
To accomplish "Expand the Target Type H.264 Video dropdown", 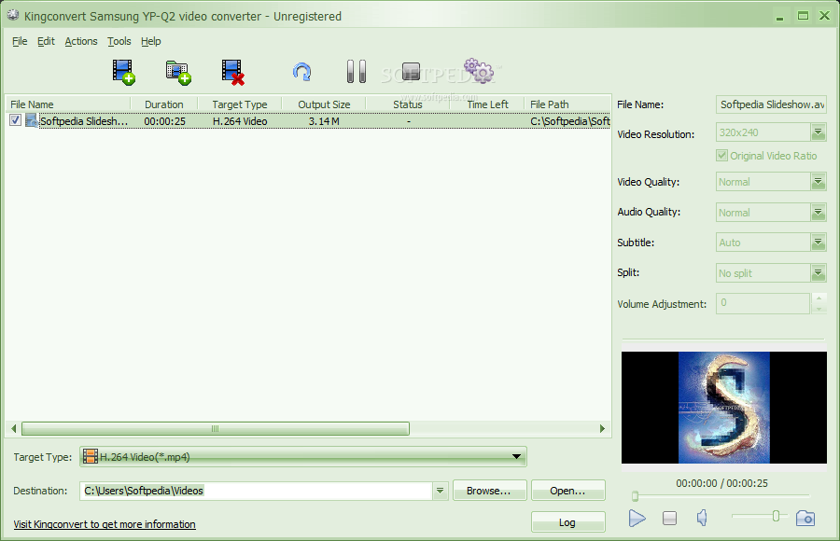I will click(516, 457).
